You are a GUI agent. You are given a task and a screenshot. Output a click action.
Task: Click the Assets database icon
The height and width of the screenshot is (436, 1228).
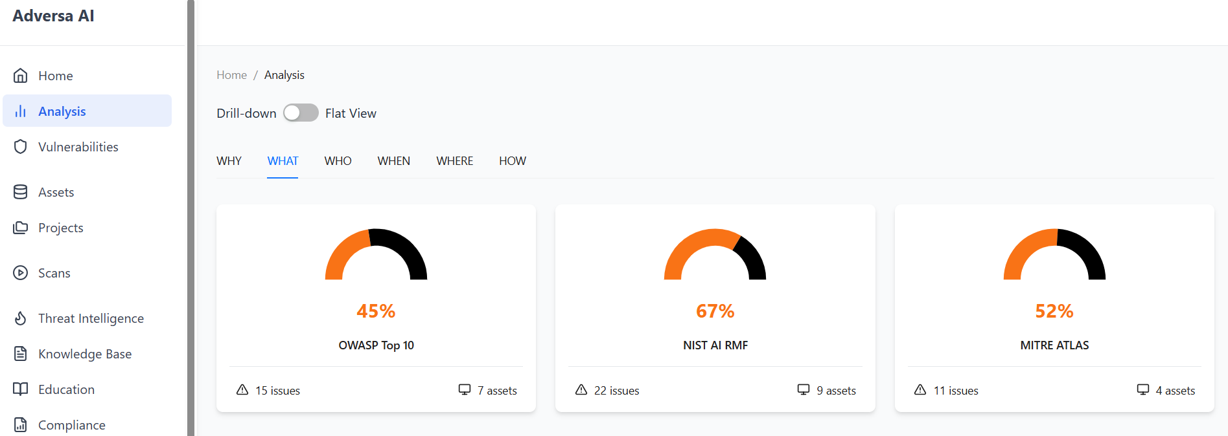[21, 192]
